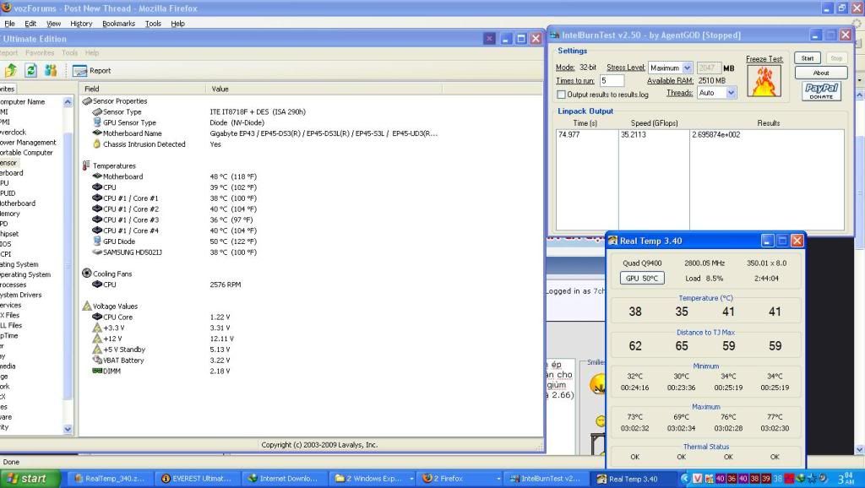Select the +12 V voltage row

[x=312, y=339]
